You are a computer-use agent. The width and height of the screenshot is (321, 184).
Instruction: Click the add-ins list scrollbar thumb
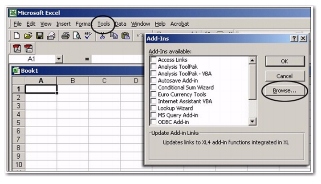[252, 82]
